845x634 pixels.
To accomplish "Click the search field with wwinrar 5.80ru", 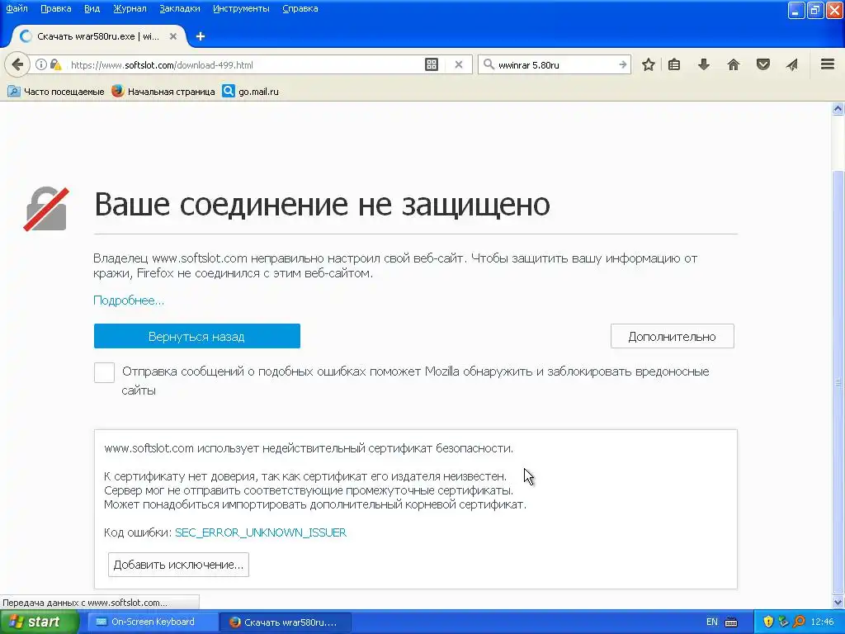I will click(x=555, y=64).
